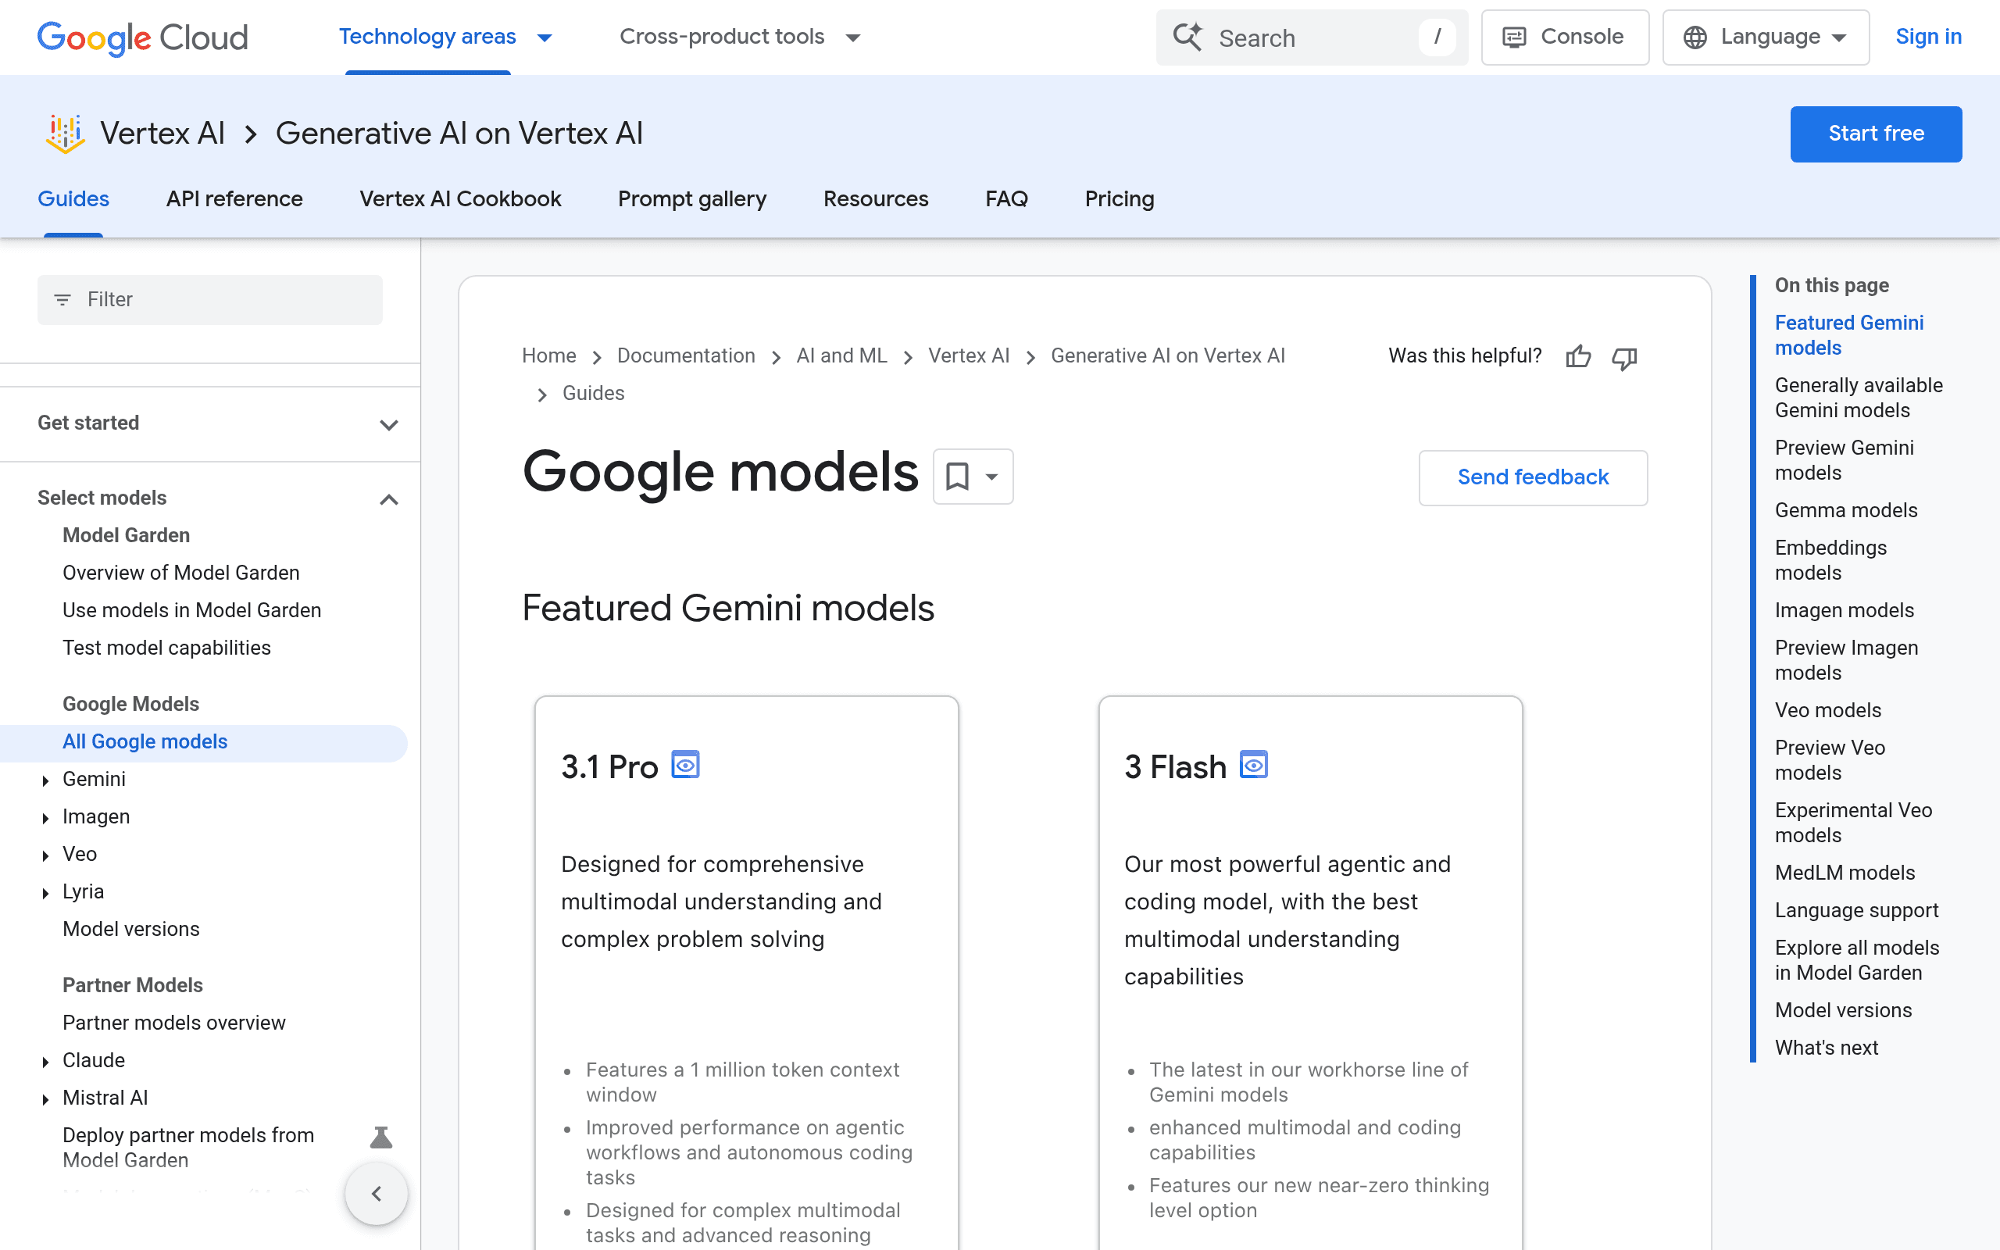The width and height of the screenshot is (2000, 1250).
Task: Click the Vertex AI product icon
Action: click(65, 134)
